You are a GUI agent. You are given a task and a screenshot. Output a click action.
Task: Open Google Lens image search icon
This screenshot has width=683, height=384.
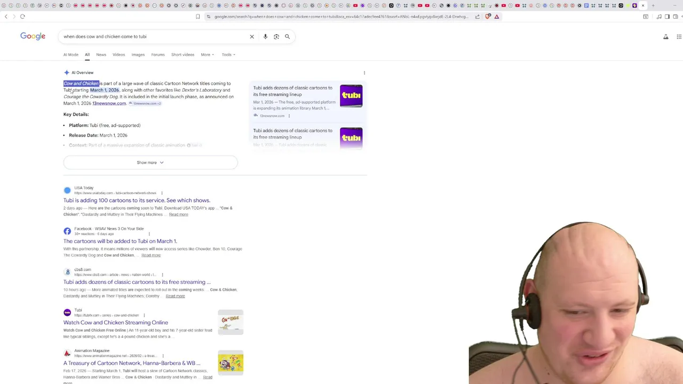point(276,37)
